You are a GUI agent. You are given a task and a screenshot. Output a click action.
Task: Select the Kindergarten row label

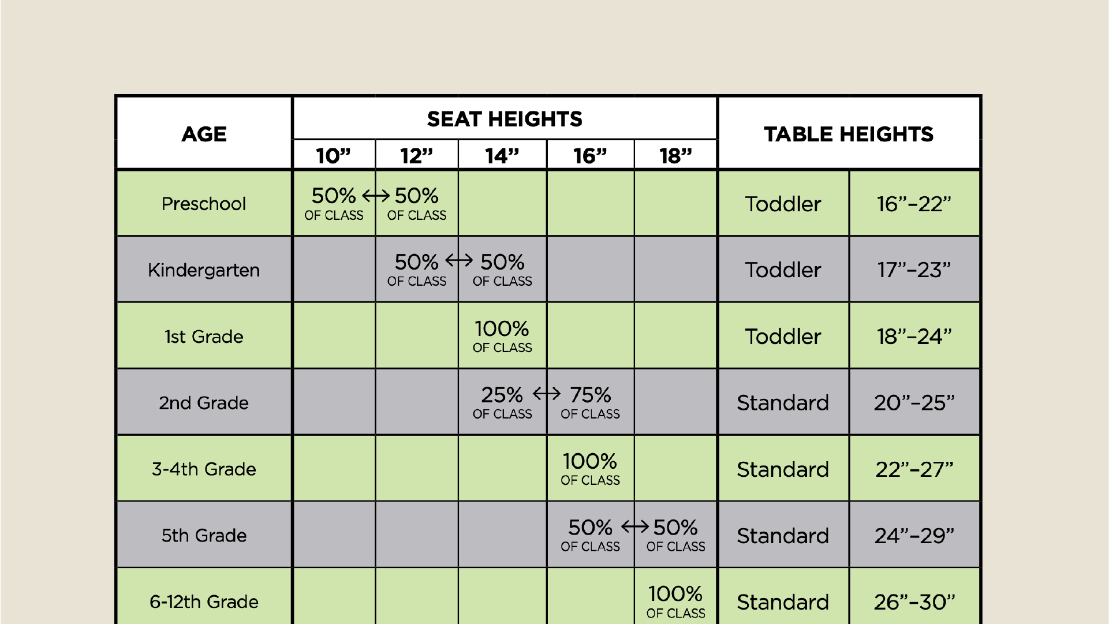click(204, 270)
